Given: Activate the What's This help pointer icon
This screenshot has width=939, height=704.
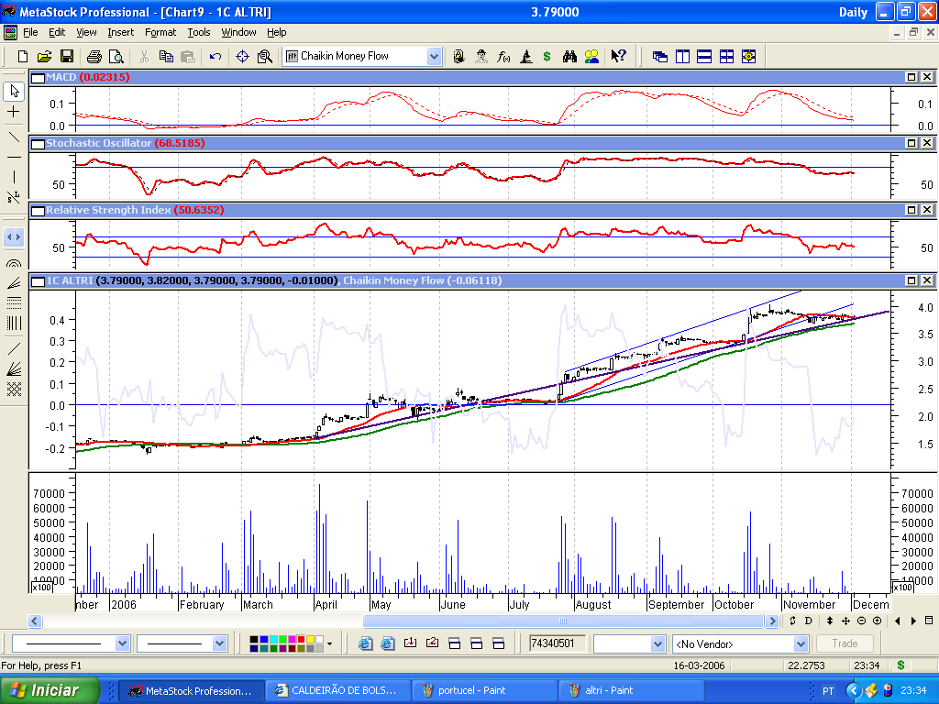Looking at the screenshot, I should [618, 56].
